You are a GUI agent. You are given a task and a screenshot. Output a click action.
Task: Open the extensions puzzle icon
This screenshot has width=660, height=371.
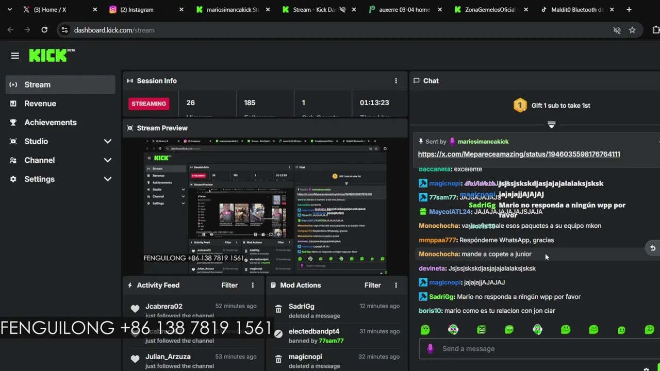pyautogui.click(x=655, y=30)
